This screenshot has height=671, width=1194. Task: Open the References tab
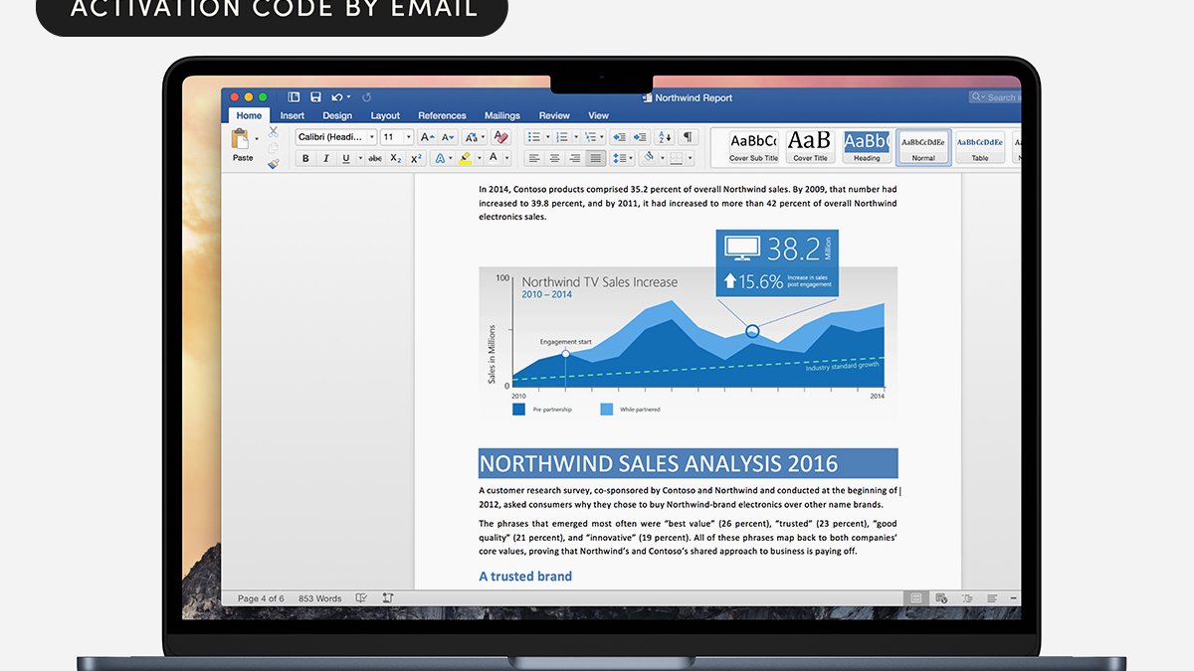pyautogui.click(x=442, y=116)
